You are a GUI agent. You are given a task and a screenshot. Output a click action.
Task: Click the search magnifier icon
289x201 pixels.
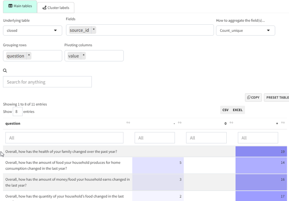(5, 70)
